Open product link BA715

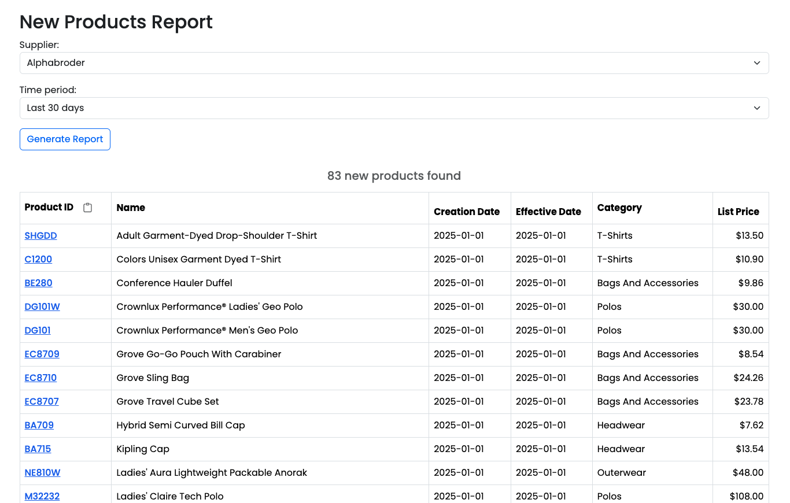[38, 449]
